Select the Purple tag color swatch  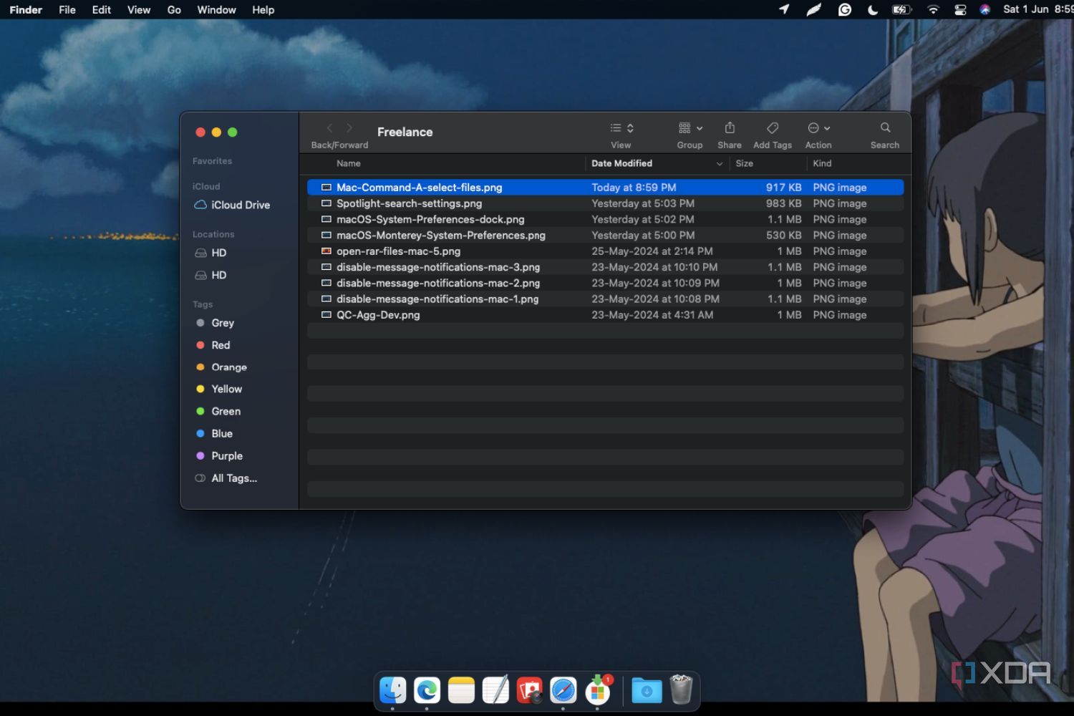click(200, 455)
